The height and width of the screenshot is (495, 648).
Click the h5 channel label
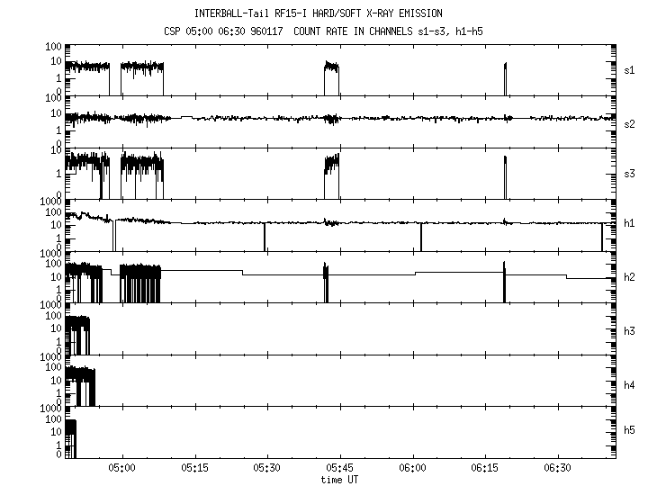(x=631, y=433)
